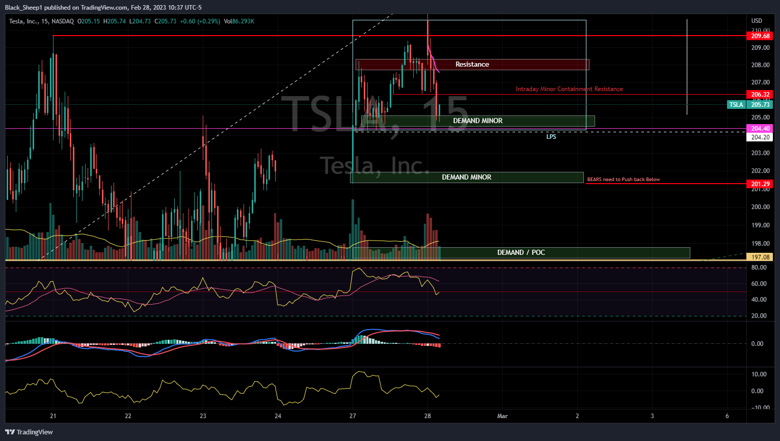Click the 203.00 price axis tick
This screenshot has width=780, height=441.
[x=760, y=153]
